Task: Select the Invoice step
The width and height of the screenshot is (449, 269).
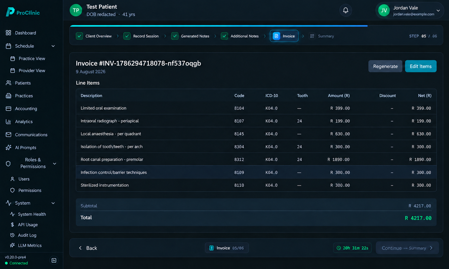Action: (284, 36)
